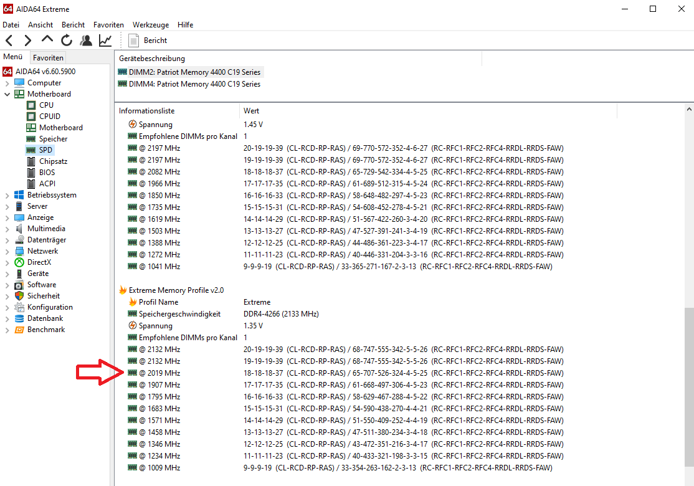This screenshot has width=694, height=486.
Task: Refresh the page using the circular arrow icon
Action: (67, 40)
